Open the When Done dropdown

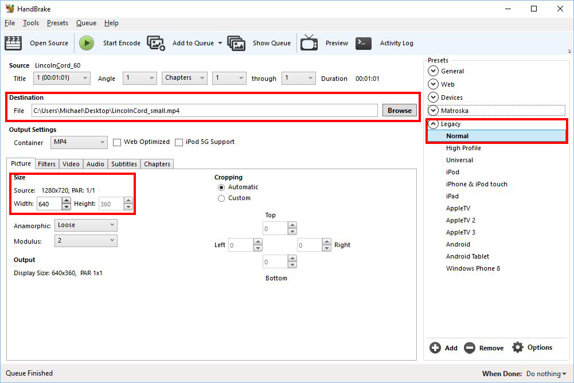point(546,374)
